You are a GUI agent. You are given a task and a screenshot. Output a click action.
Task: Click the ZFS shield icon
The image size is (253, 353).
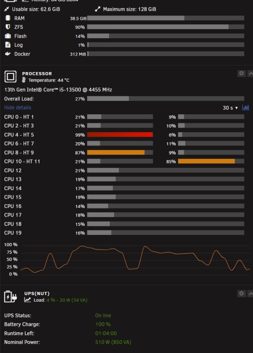tap(8, 27)
